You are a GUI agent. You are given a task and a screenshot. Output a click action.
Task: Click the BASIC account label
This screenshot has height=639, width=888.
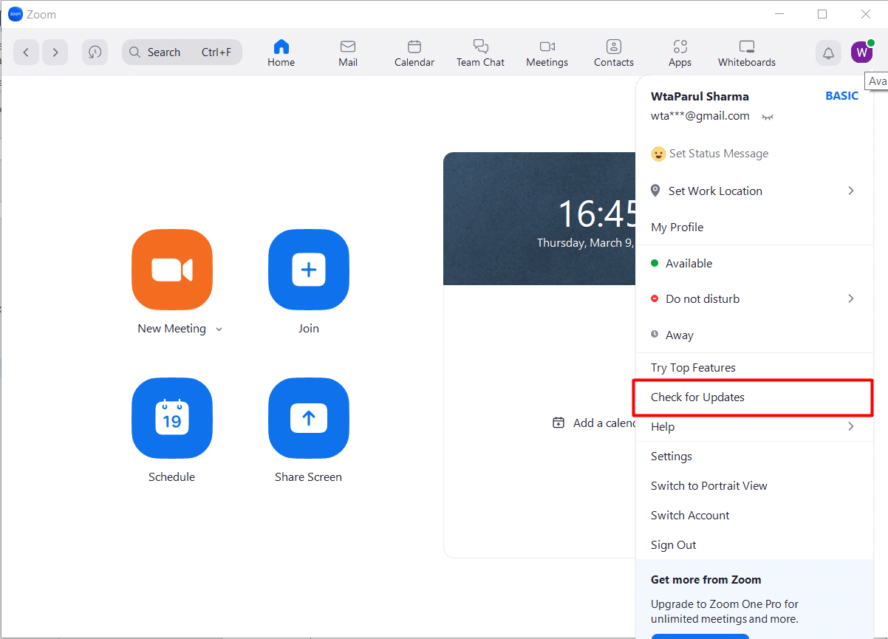point(842,96)
